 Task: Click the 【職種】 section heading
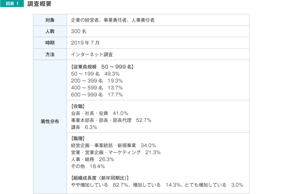78,139
